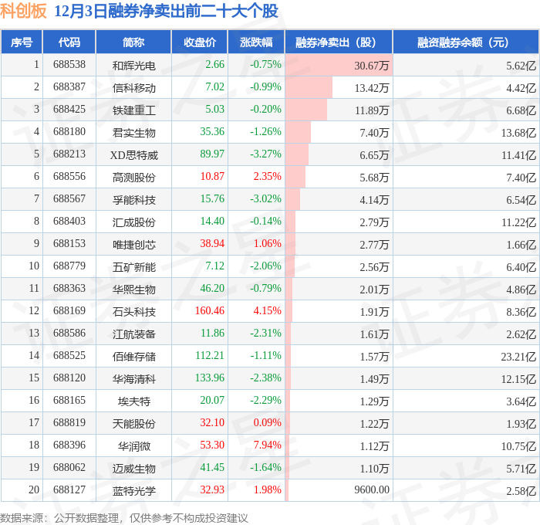
Task: Select stock name XD思特威
Action: point(133,155)
